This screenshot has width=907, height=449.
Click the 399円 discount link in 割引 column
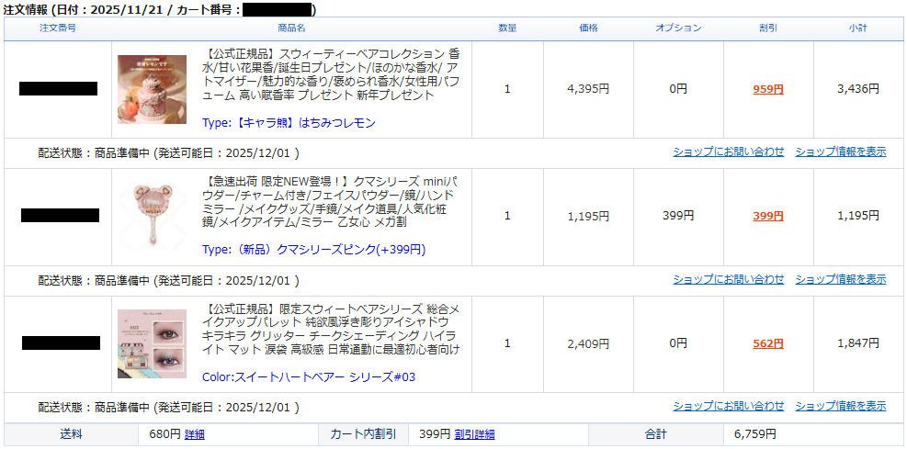pyautogui.click(x=767, y=217)
